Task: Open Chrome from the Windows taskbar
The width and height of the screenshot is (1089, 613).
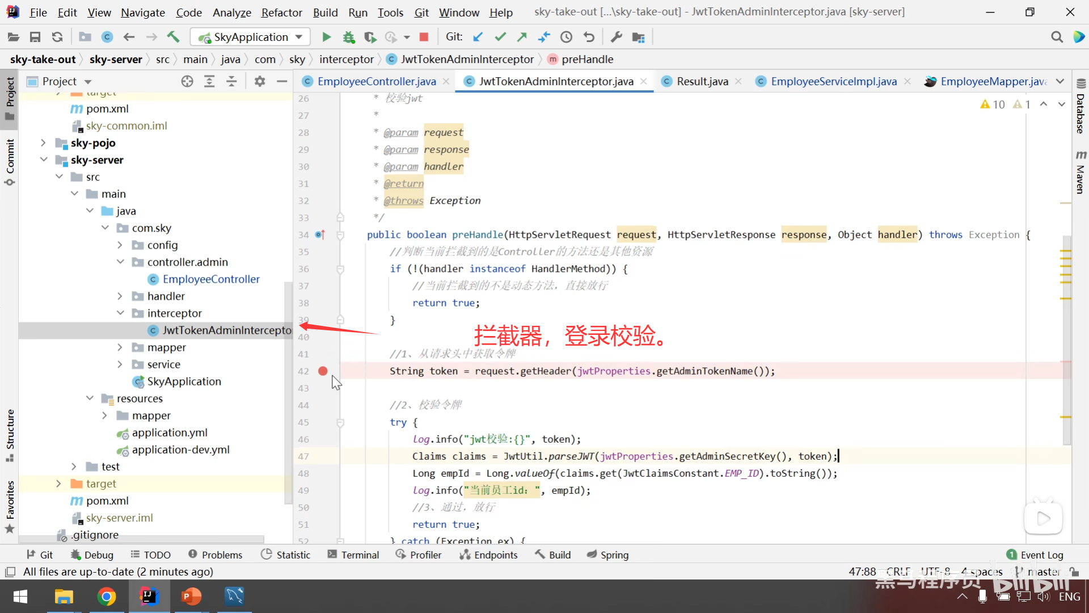Action: (x=106, y=597)
